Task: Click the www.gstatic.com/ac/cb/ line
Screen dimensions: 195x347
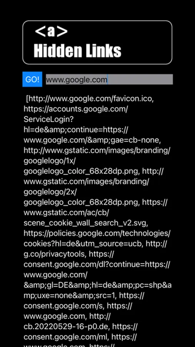Action: point(66,213)
